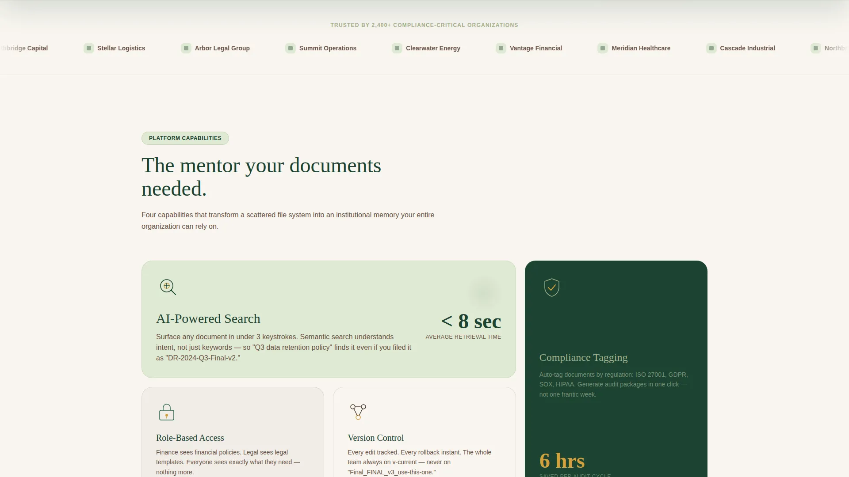Click the Version Control card title
Viewport: 849px width, 477px height.
pyautogui.click(x=376, y=438)
